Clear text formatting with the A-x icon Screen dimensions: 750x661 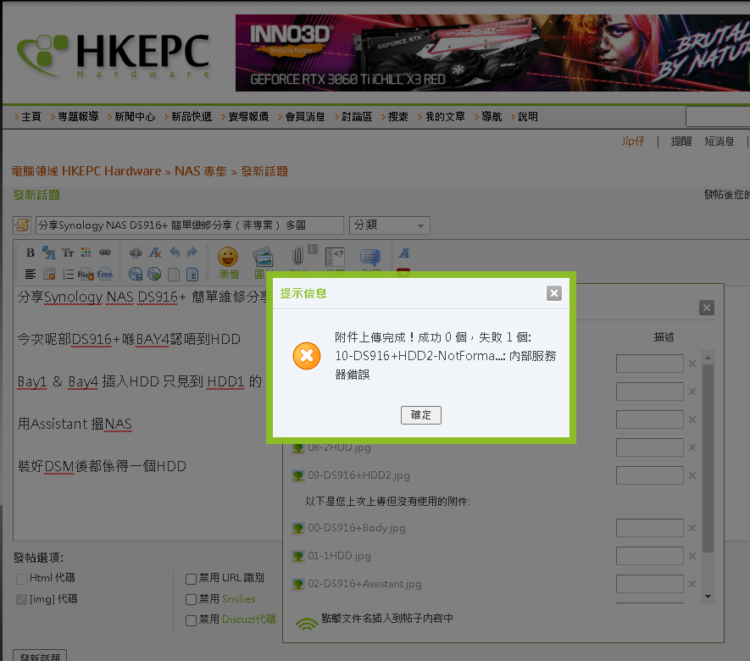pos(154,253)
